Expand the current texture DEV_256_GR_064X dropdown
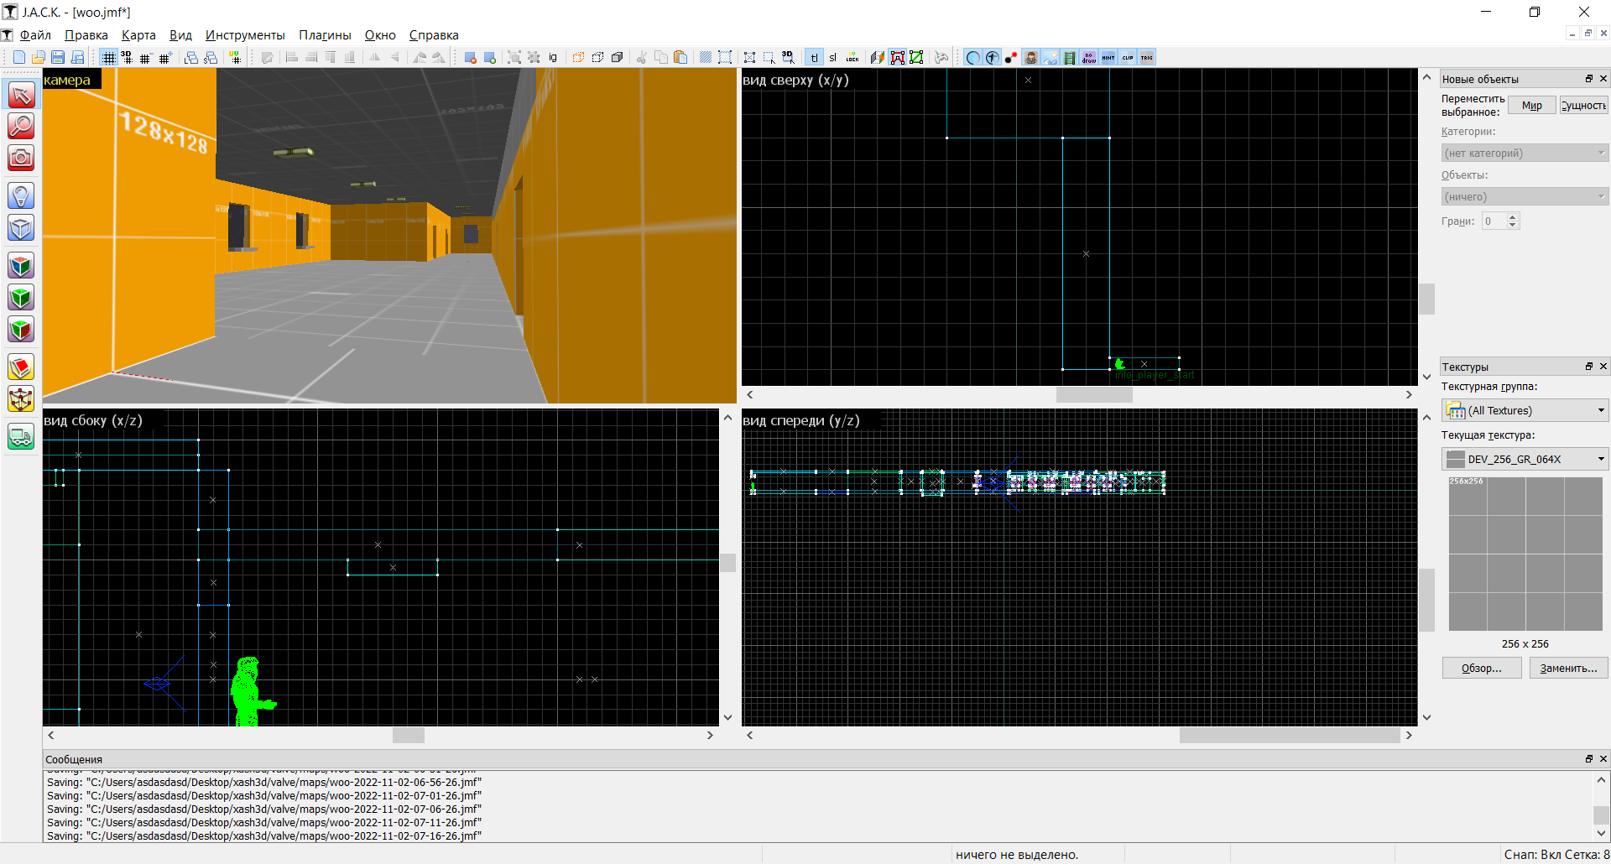 (1524, 459)
